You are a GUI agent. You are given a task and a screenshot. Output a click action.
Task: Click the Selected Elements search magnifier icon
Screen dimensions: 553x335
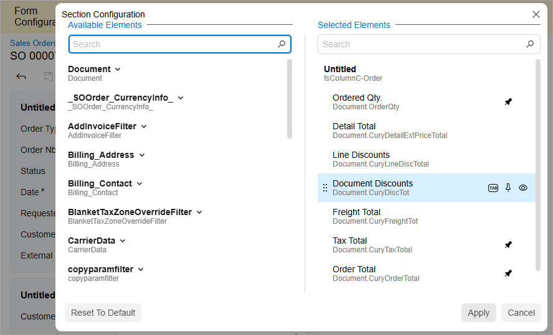point(530,44)
